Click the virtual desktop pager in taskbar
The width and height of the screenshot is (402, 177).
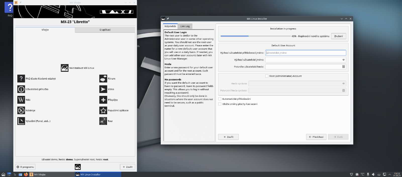pyautogui.click(x=9, y=174)
